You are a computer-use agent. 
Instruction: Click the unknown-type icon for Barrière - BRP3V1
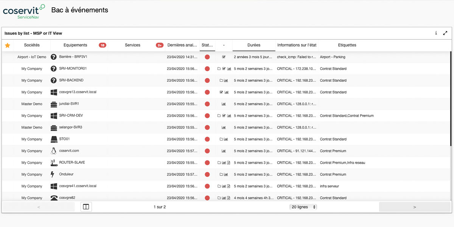[54, 57]
